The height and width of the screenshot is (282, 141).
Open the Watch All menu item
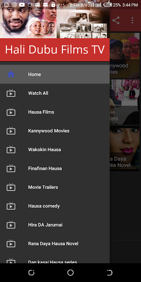55,93
